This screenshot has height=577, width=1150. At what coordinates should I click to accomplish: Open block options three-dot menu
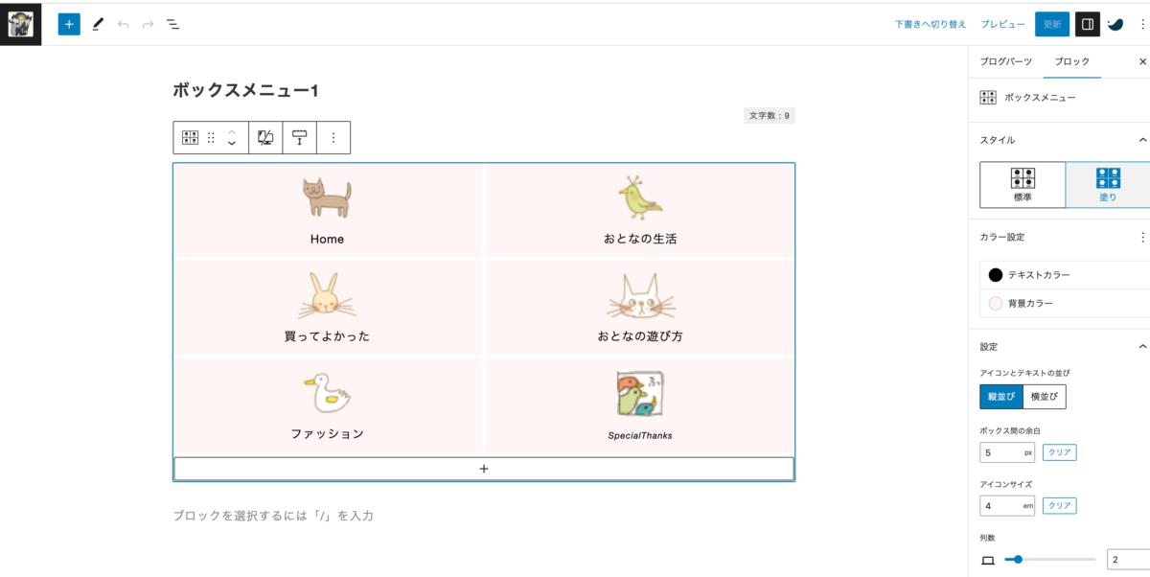[333, 138]
